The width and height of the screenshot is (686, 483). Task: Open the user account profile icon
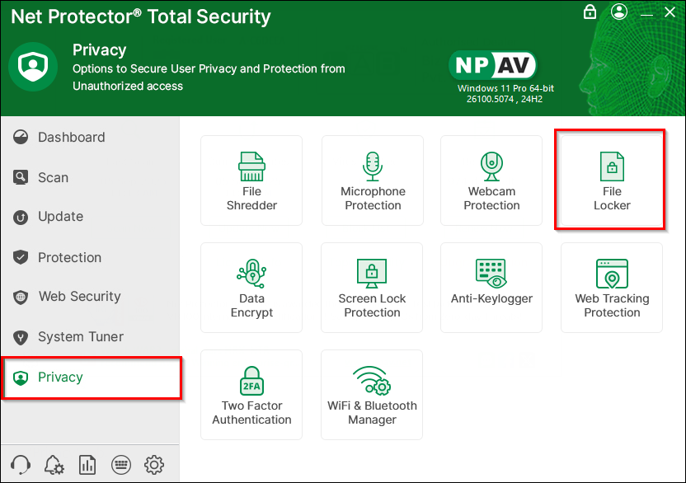click(620, 12)
